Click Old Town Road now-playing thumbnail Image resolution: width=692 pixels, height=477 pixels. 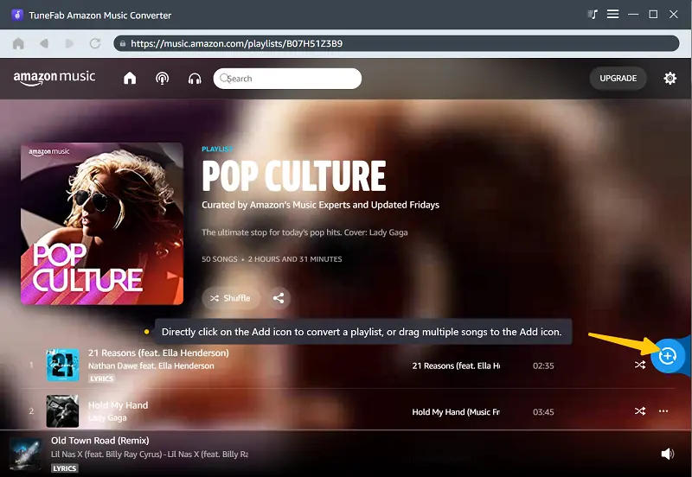25,454
